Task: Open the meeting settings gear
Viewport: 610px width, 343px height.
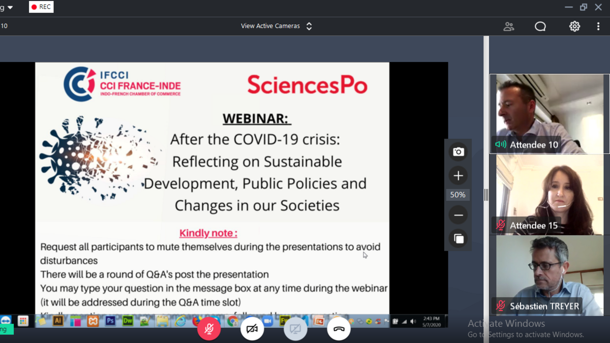Action: tap(574, 26)
